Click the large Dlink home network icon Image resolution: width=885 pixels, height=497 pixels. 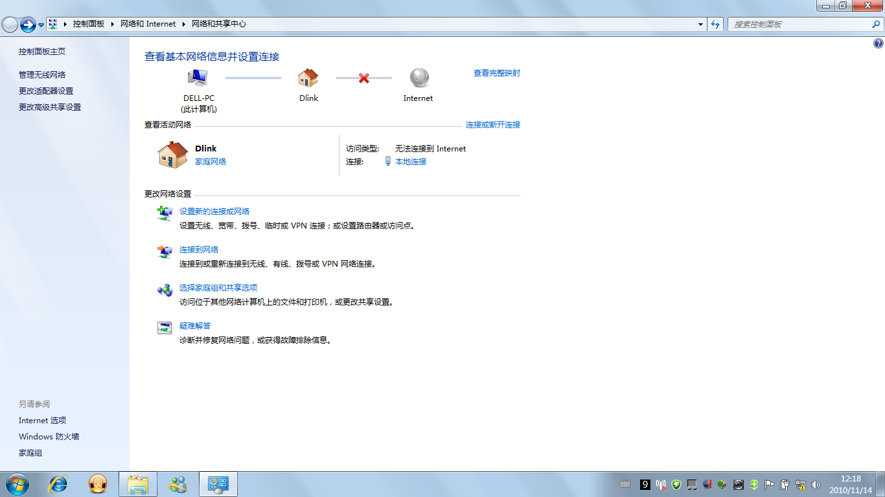(x=173, y=155)
